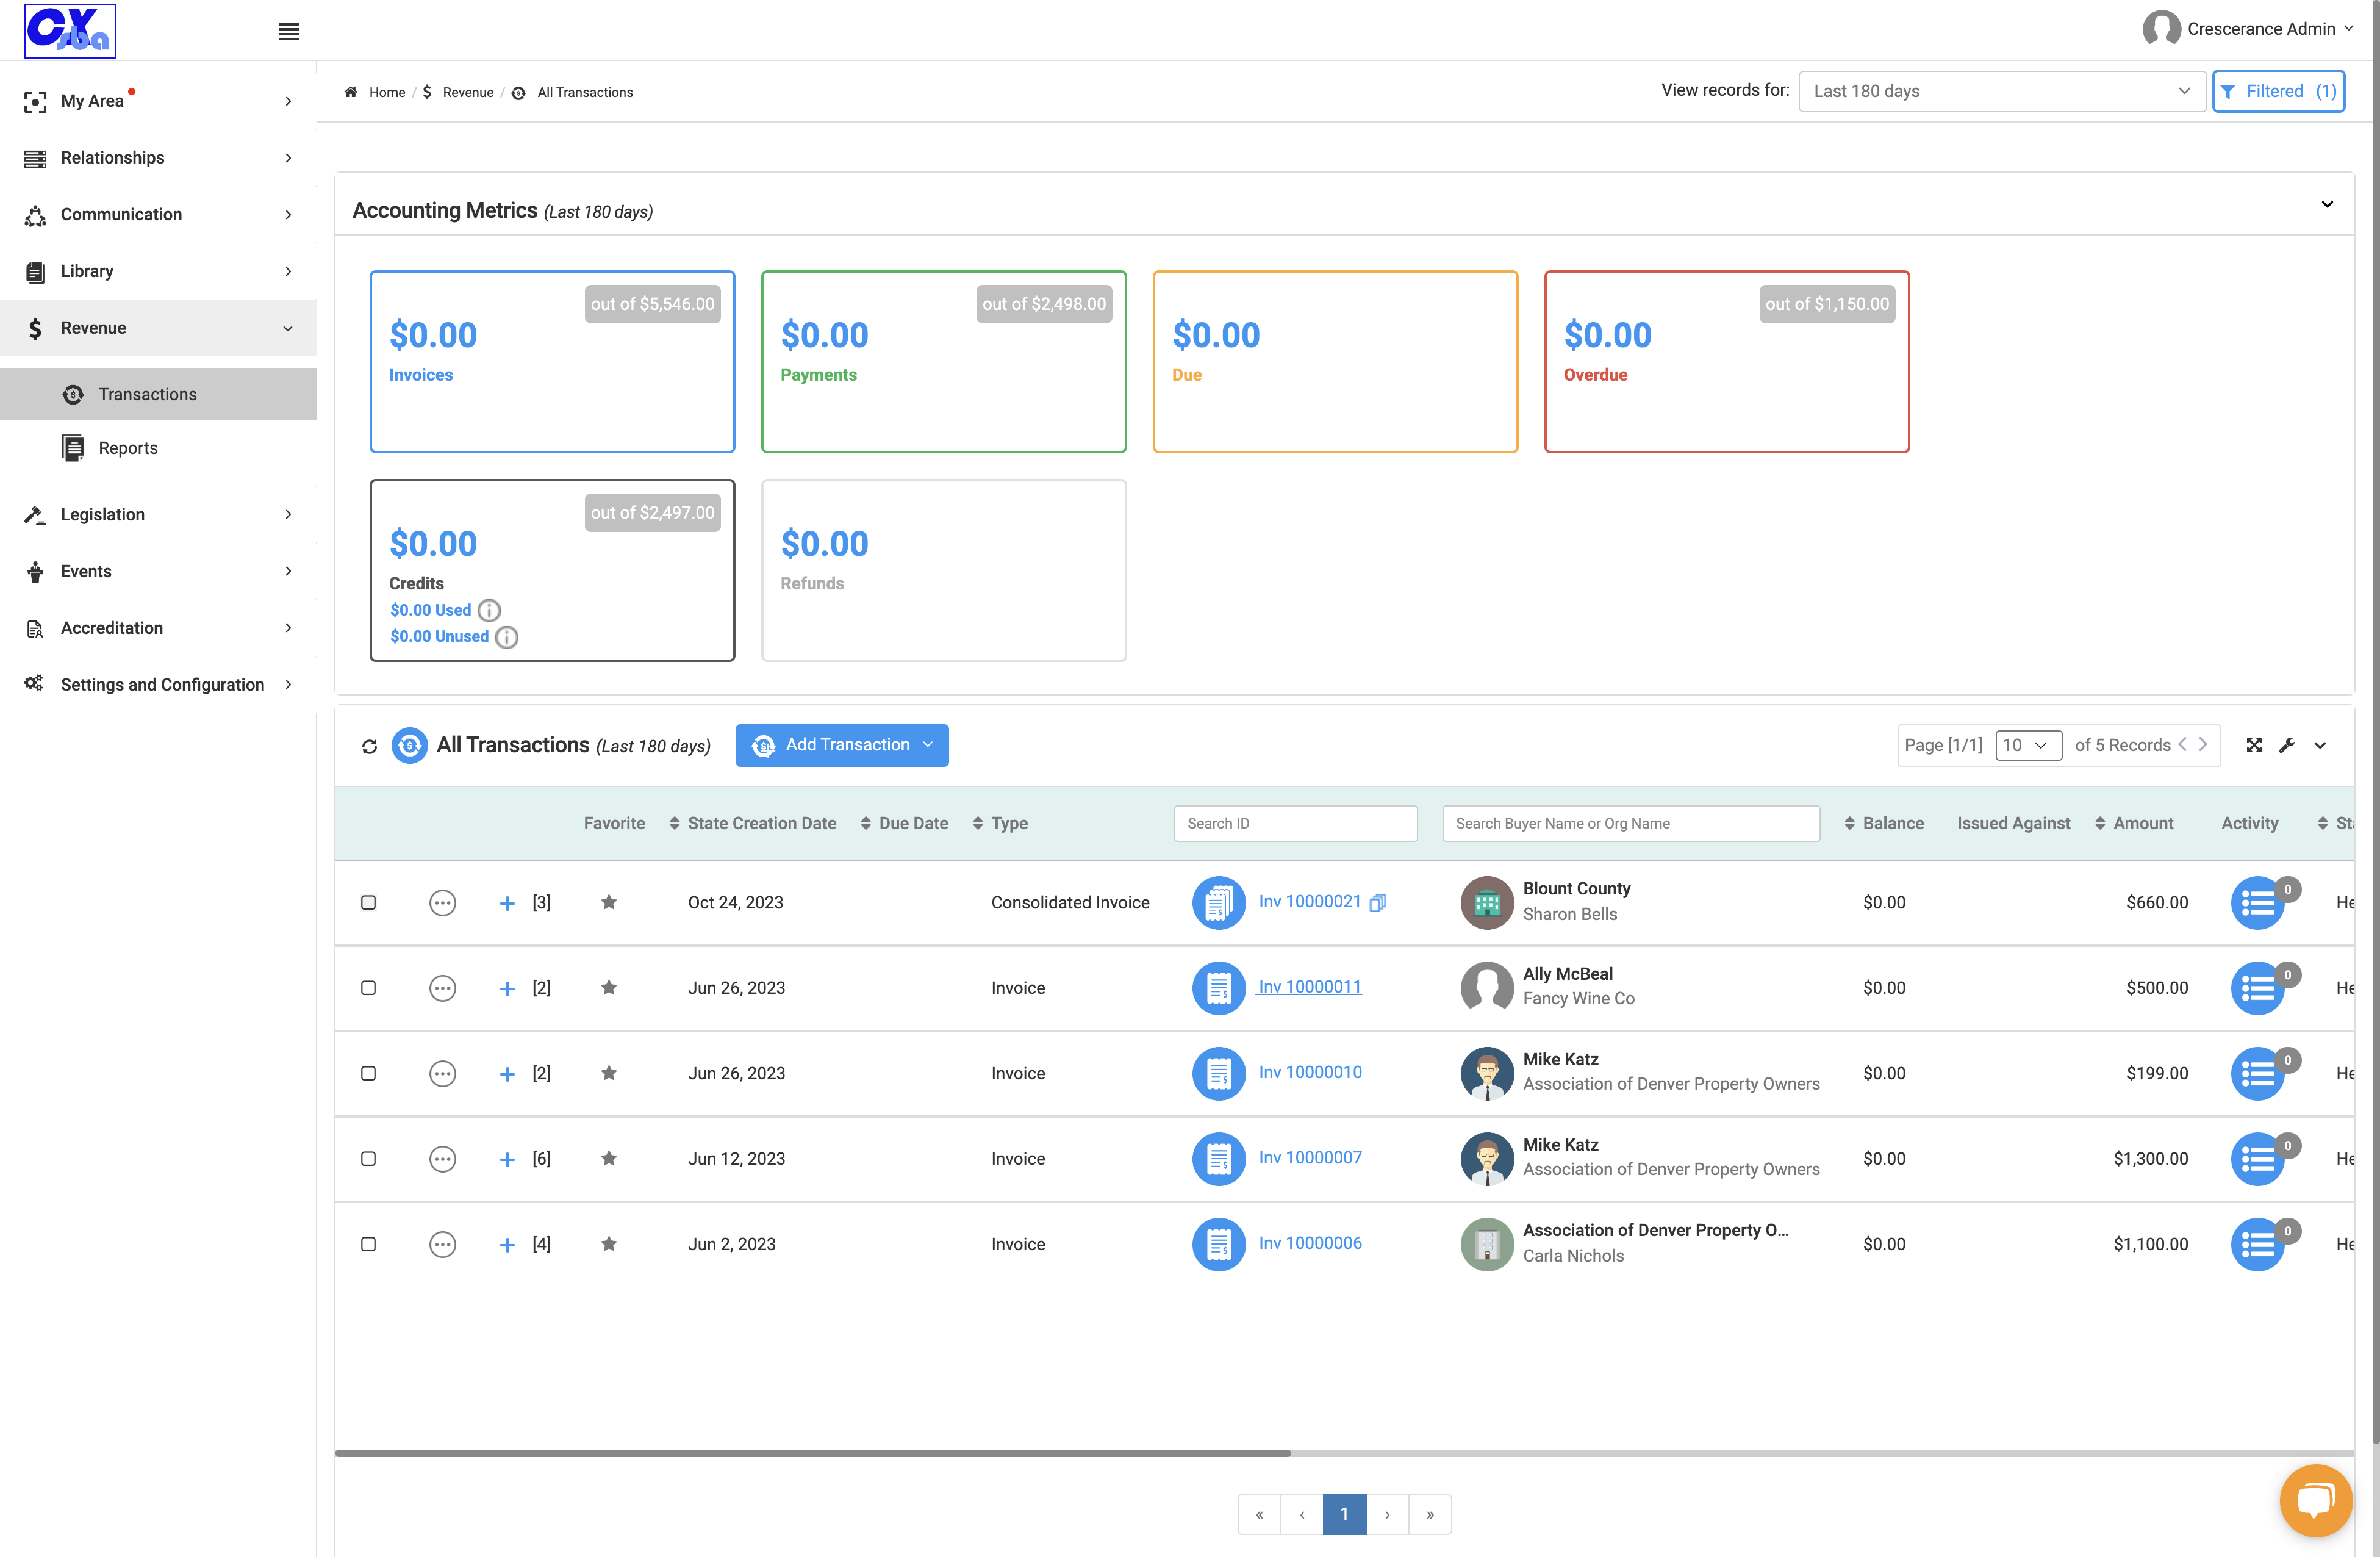This screenshot has width=2380, height=1557.
Task: Click the fullscreen expand icon in table toolbar
Action: pyautogui.click(x=2254, y=745)
